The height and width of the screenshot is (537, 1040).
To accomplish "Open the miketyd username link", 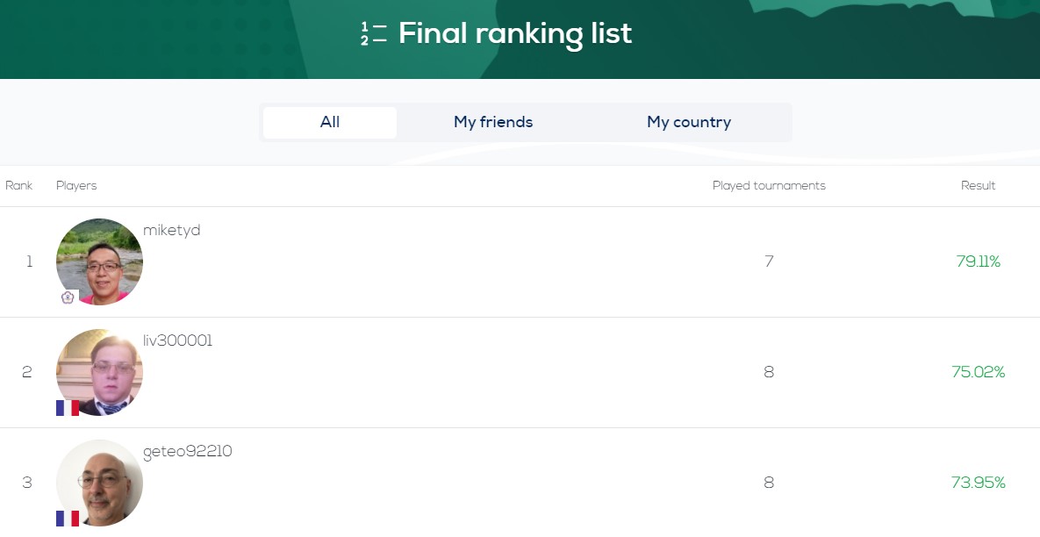I will (172, 231).
